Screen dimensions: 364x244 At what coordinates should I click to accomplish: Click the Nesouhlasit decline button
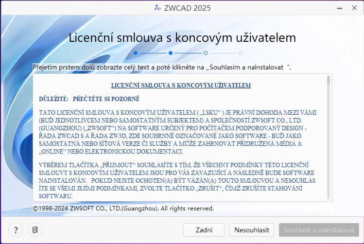click(x=252, y=229)
